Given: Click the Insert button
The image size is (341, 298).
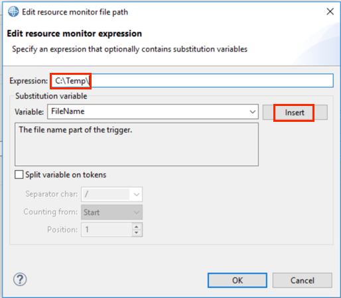Looking at the screenshot, I should [295, 113].
